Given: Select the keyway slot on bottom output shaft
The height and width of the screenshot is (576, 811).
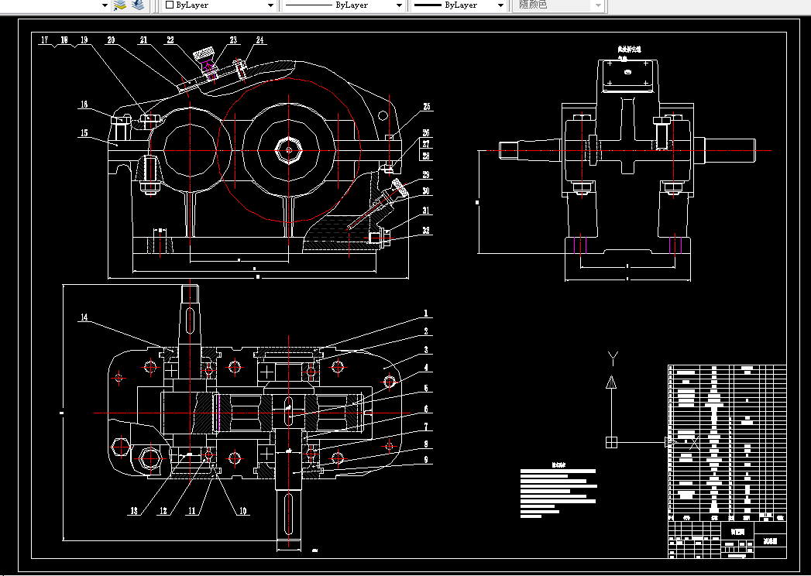Looking at the screenshot, I should point(287,513).
